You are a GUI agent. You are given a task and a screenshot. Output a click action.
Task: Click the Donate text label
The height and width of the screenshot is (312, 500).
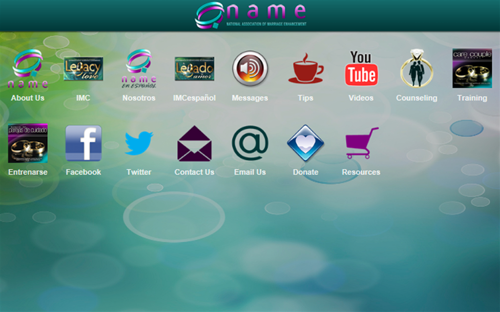[306, 172]
